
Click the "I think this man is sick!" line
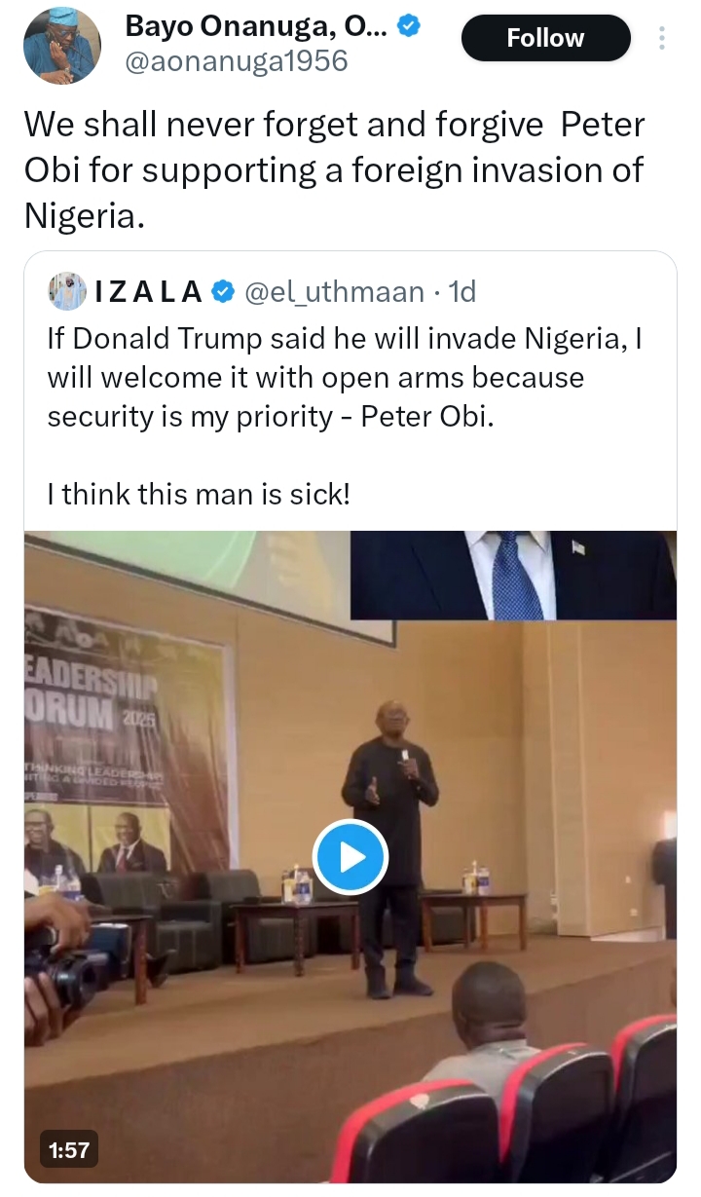[198, 495]
